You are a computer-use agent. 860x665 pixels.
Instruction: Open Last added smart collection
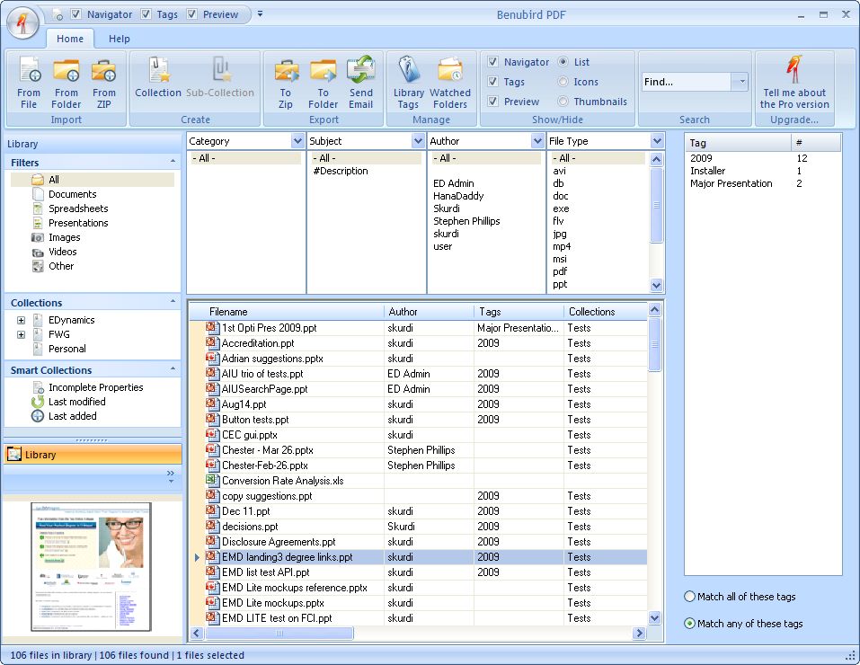73,416
